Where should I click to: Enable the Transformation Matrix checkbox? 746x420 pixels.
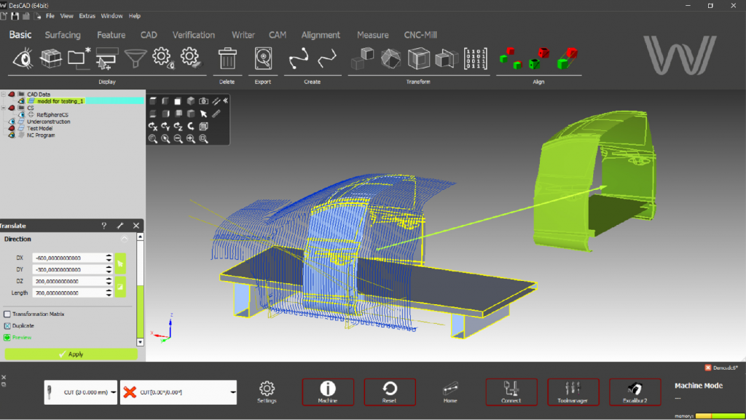(x=7, y=314)
